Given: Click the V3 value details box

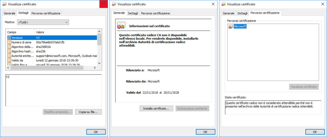Looking at the screenshot, I should pyautogui.click(x=54, y=90).
